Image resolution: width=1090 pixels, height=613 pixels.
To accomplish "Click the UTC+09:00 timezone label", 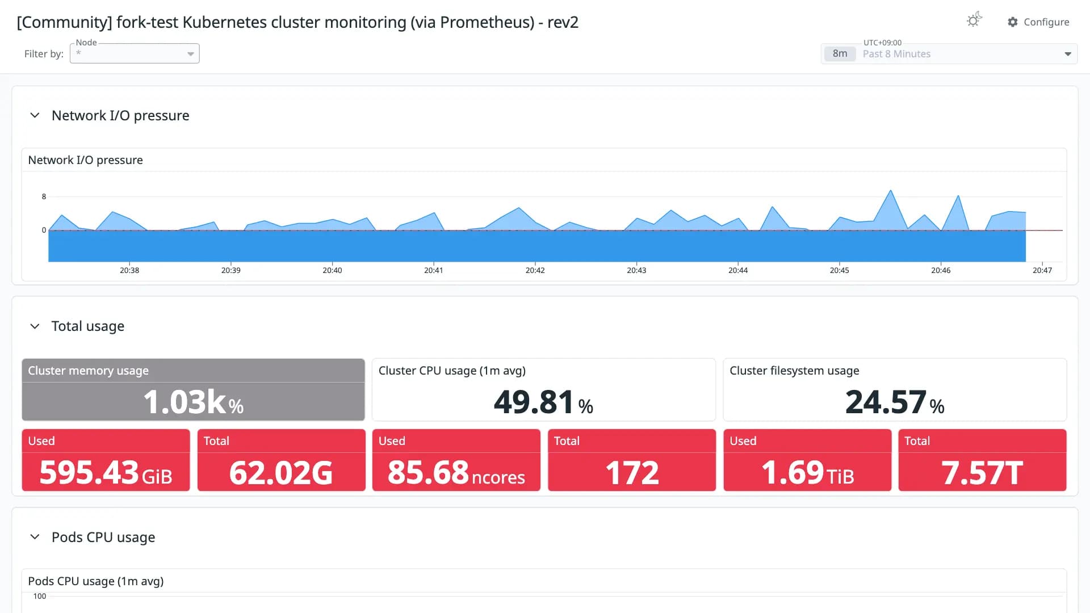I will pyautogui.click(x=882, y=43).
